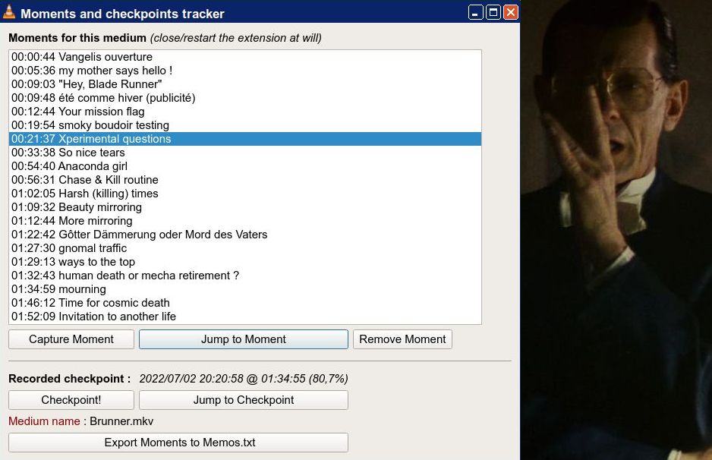Image resolution: width=712 pixels, height=460 pixels.
Task: Click the "Medium name" red label
Action: tap(44, 421)
